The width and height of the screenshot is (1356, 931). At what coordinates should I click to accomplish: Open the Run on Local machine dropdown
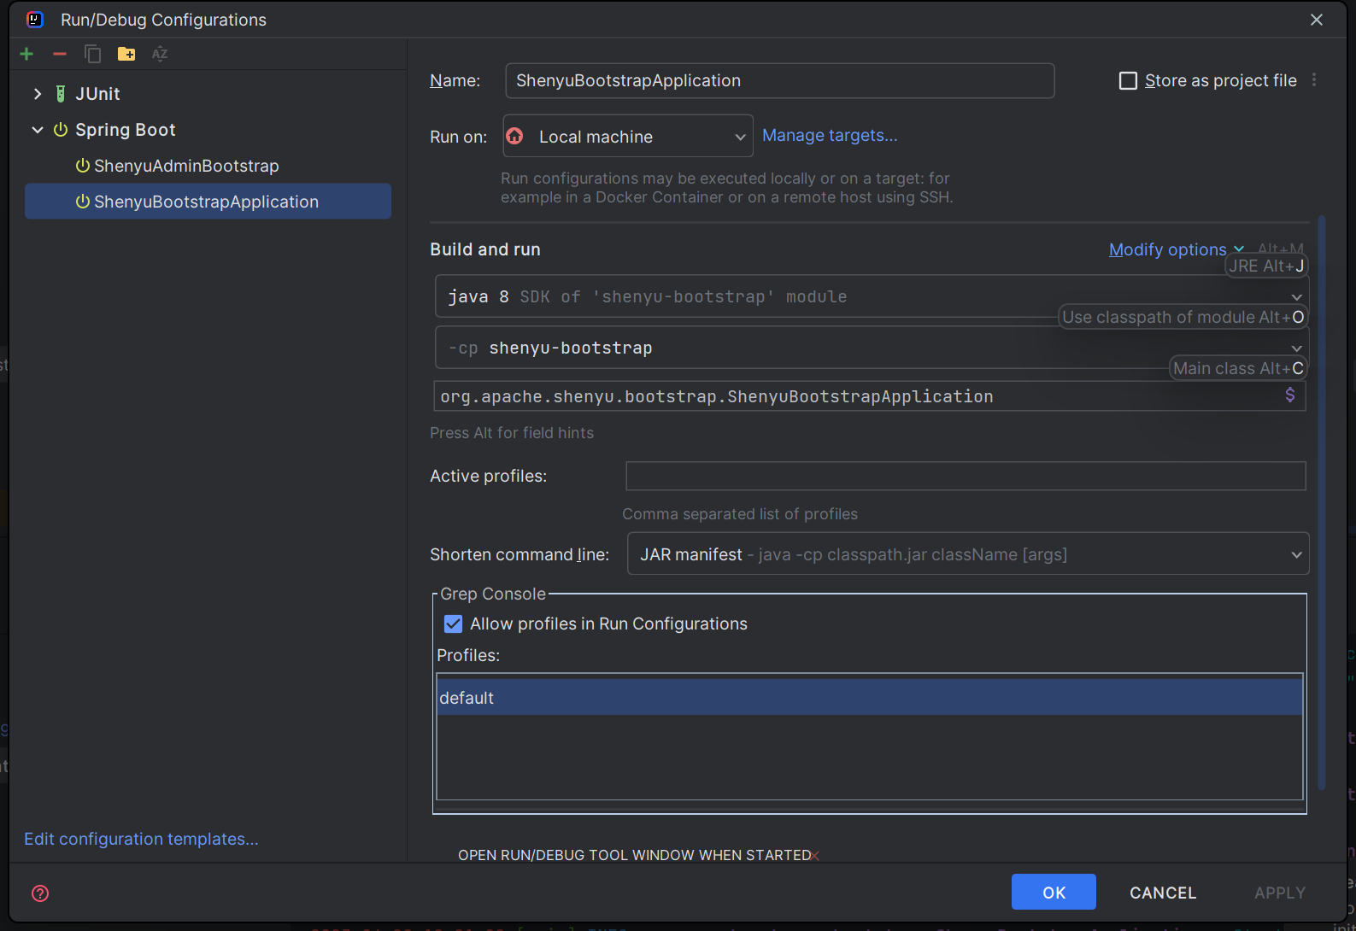click(628, 137)
